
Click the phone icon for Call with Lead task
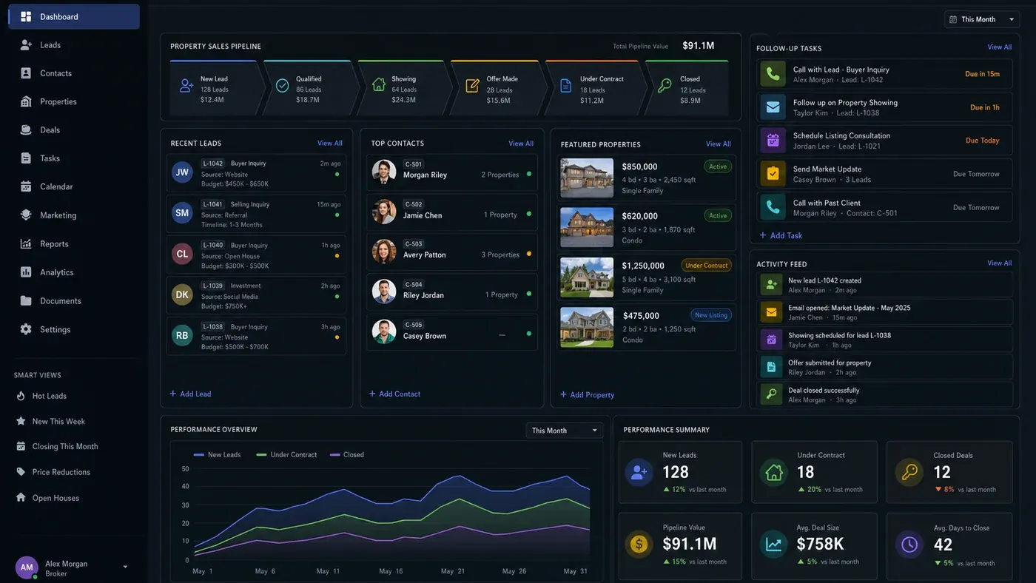tap(773, 74)
